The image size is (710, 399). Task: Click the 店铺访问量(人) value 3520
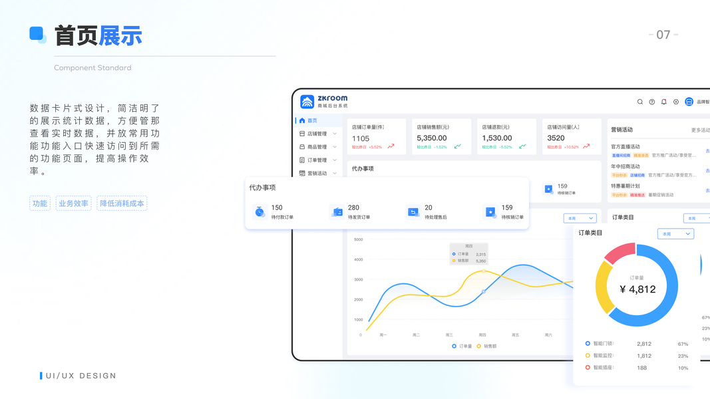(x=556, y=138)
